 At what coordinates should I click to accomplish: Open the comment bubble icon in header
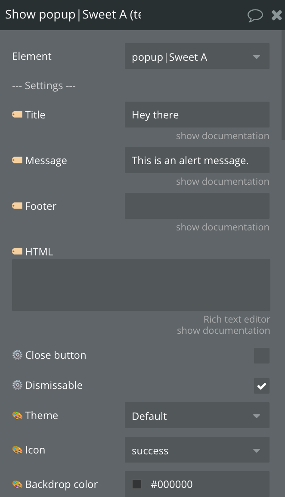[255, 15]
